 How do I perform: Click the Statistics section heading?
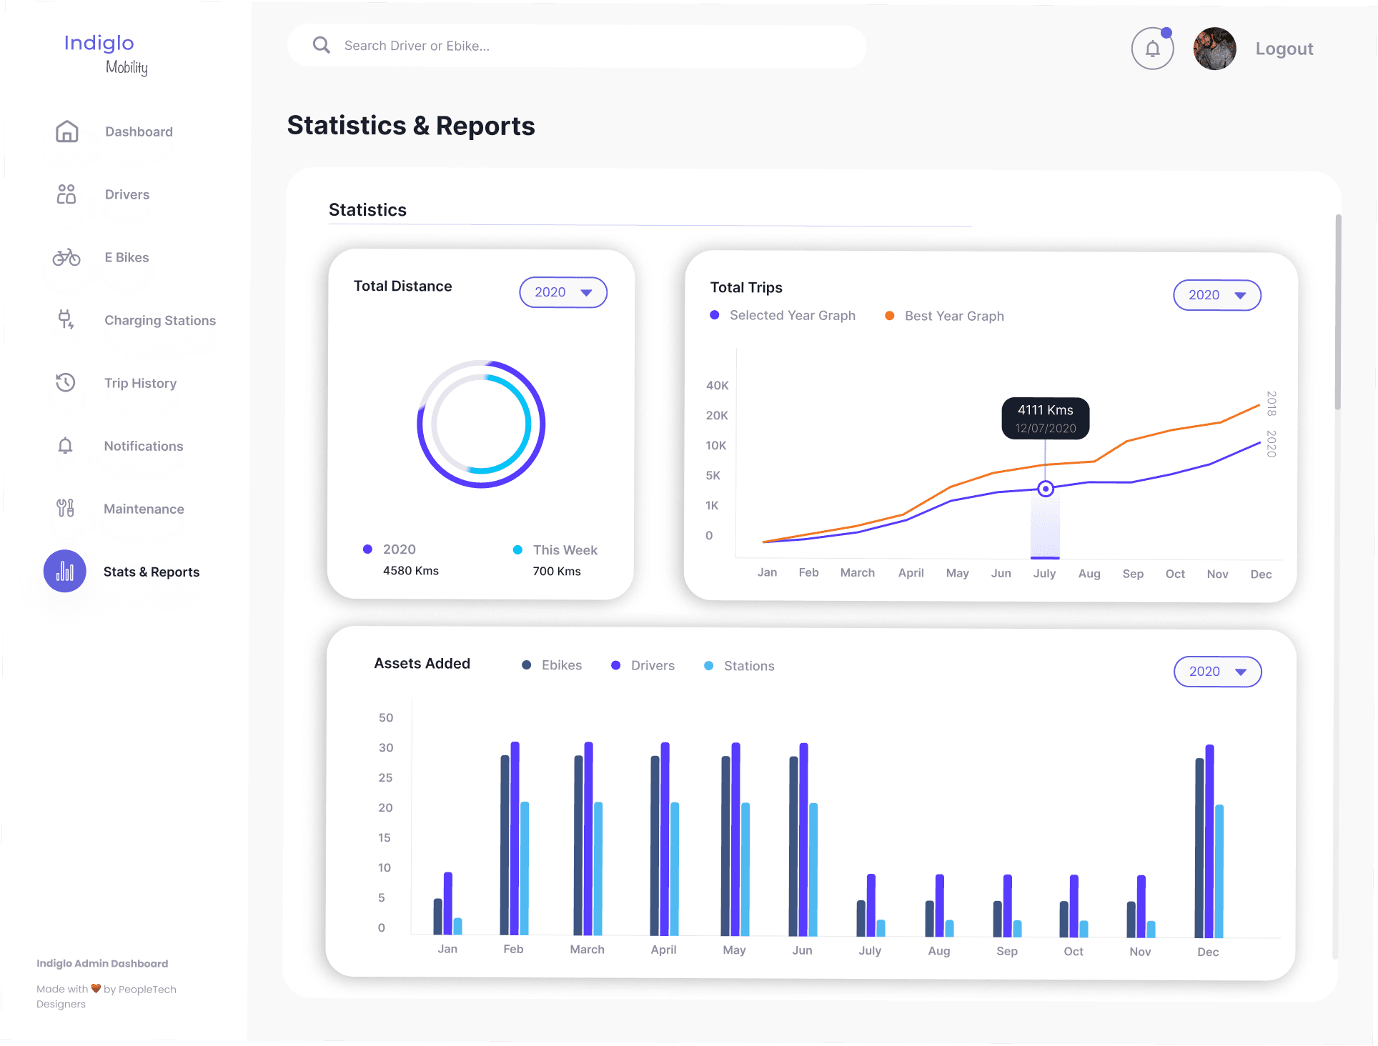[x=367, y=209]
